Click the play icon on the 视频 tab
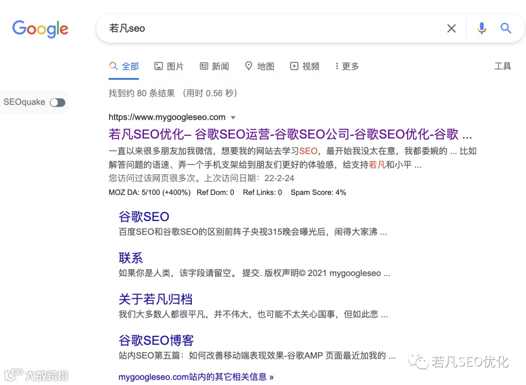526x385 pixels. point(294,66)
